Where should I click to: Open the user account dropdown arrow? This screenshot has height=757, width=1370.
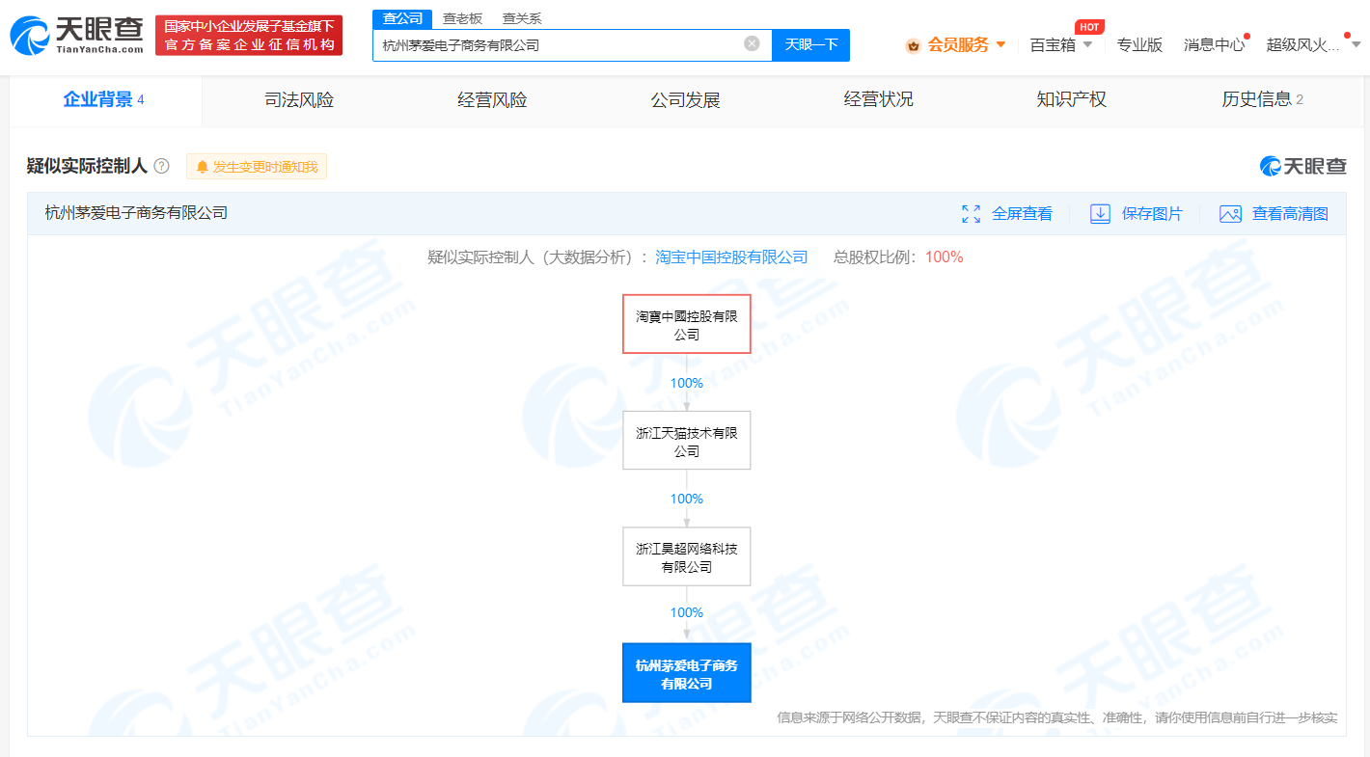1355,44
